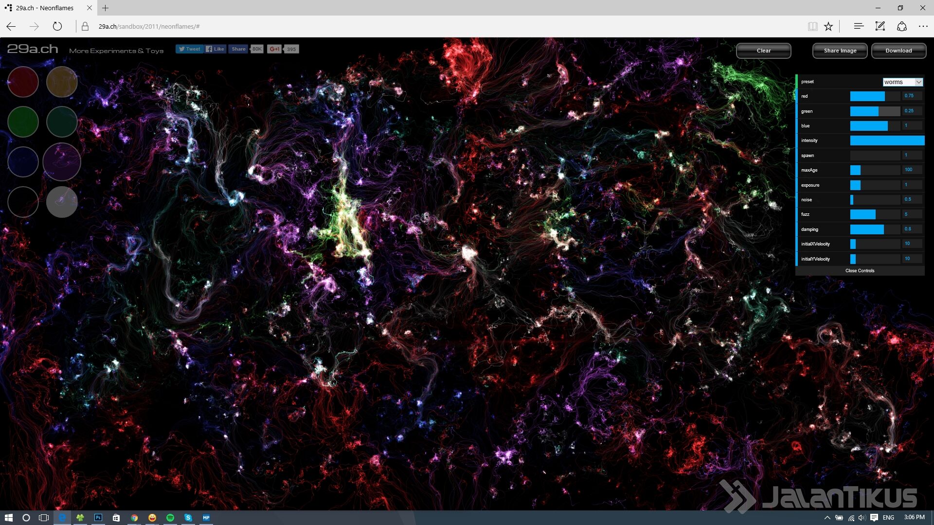Image resolution: width=934 pixels, height=525 pixels.
Task: Open the preset dropdown showing worms
Action: (x=903, y=82)
